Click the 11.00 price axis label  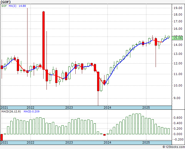(178, 74)
